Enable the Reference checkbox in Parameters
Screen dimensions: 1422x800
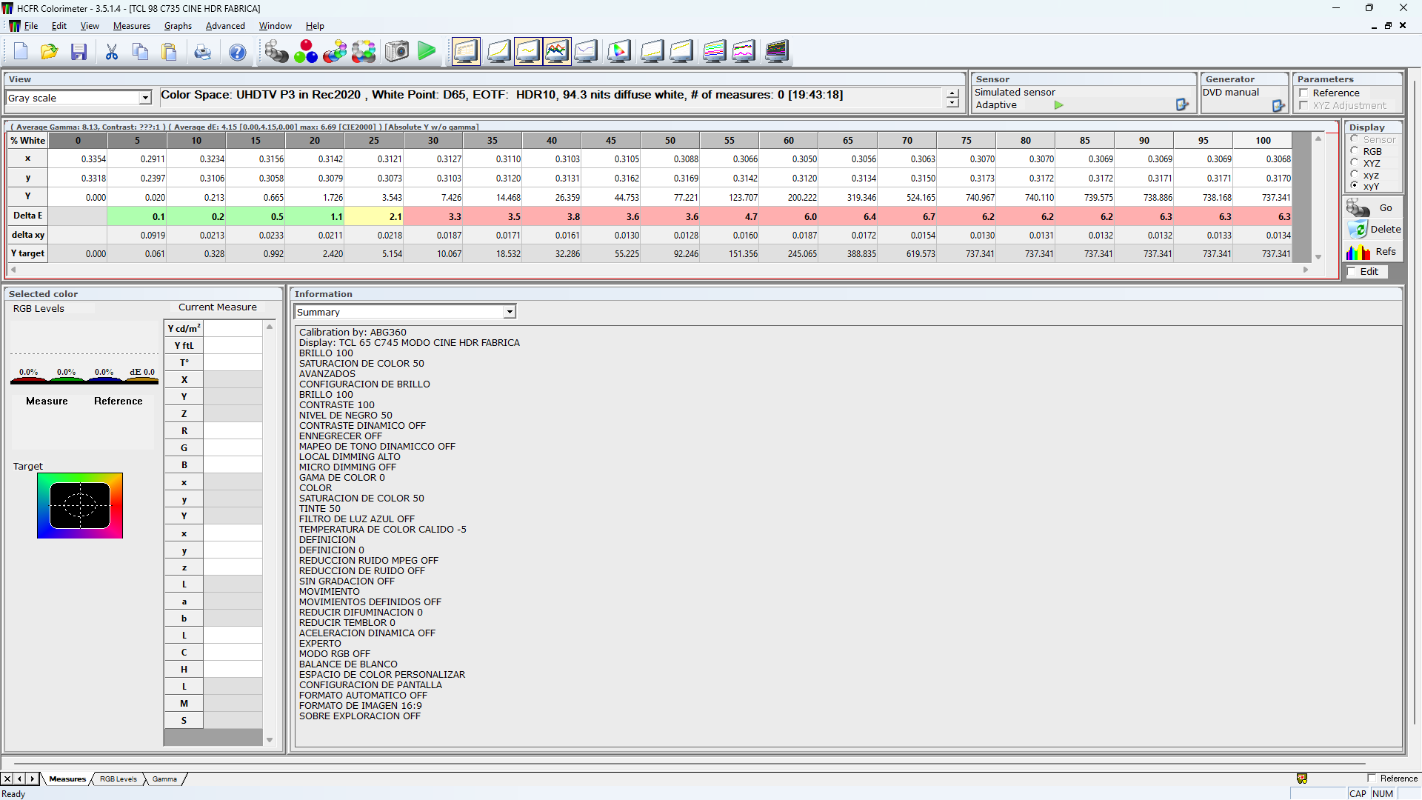(x=1303, y=93)
